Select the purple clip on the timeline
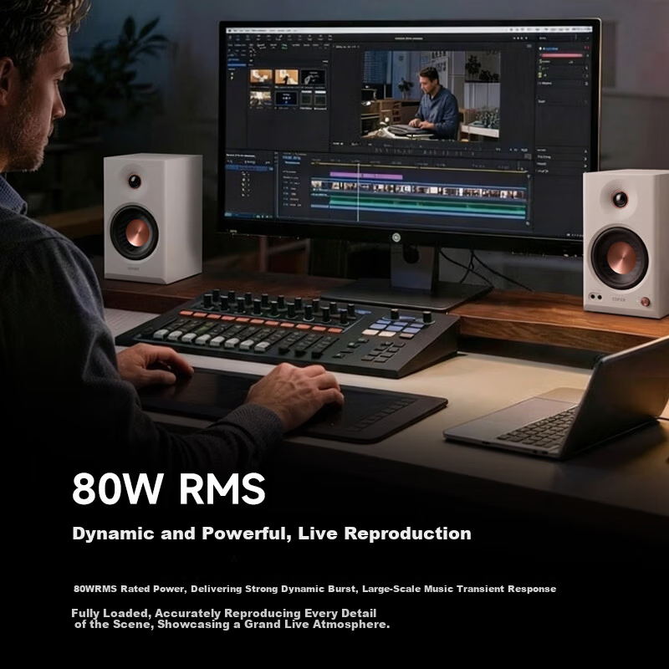Screen dimensions: 669x669 (366, 176)
